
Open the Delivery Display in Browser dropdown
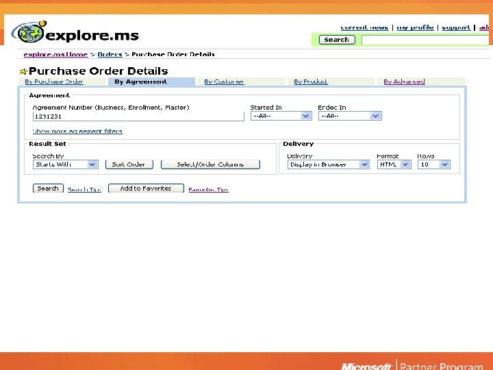coord(329,164)
